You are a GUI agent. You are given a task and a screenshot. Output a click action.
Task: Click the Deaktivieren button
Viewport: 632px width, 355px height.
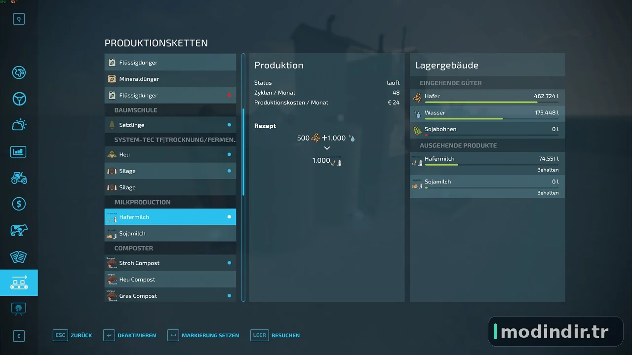[x=130, y=335]
